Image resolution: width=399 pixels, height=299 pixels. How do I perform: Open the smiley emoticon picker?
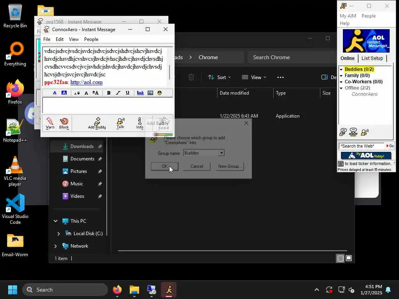click(x=159, y=93)
